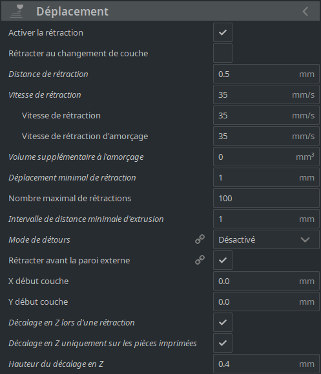Image resolution: width=321 pixels, height=374 pixels.
Task: Click the Désactivé dropdown arrow
Action: (305, 239)
